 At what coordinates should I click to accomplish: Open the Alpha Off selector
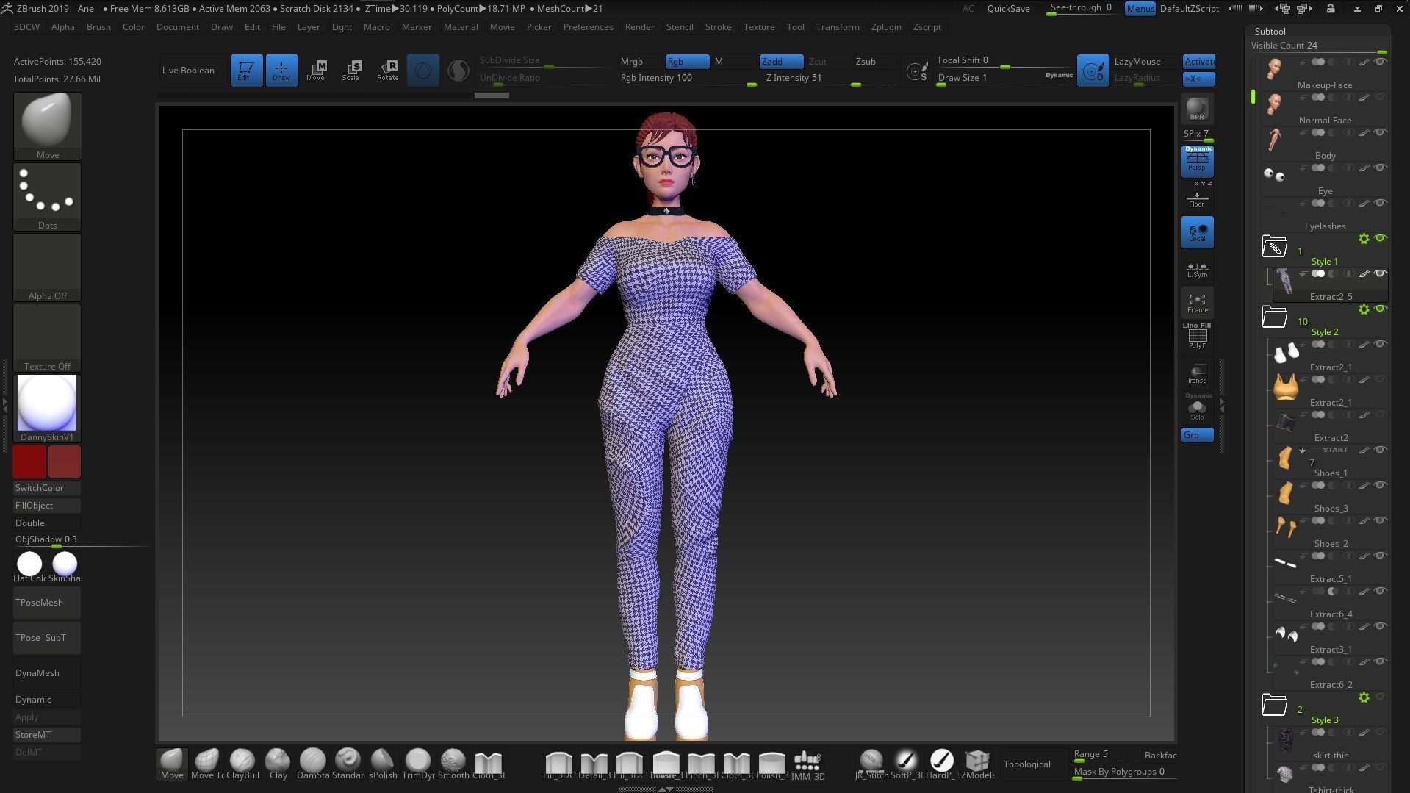click(x=47, y=268)
